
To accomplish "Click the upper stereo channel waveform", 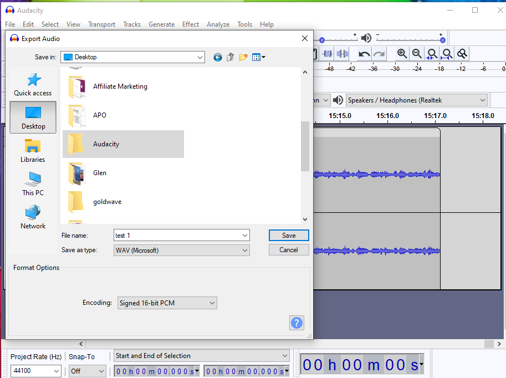I will click(x=377, y=175).
